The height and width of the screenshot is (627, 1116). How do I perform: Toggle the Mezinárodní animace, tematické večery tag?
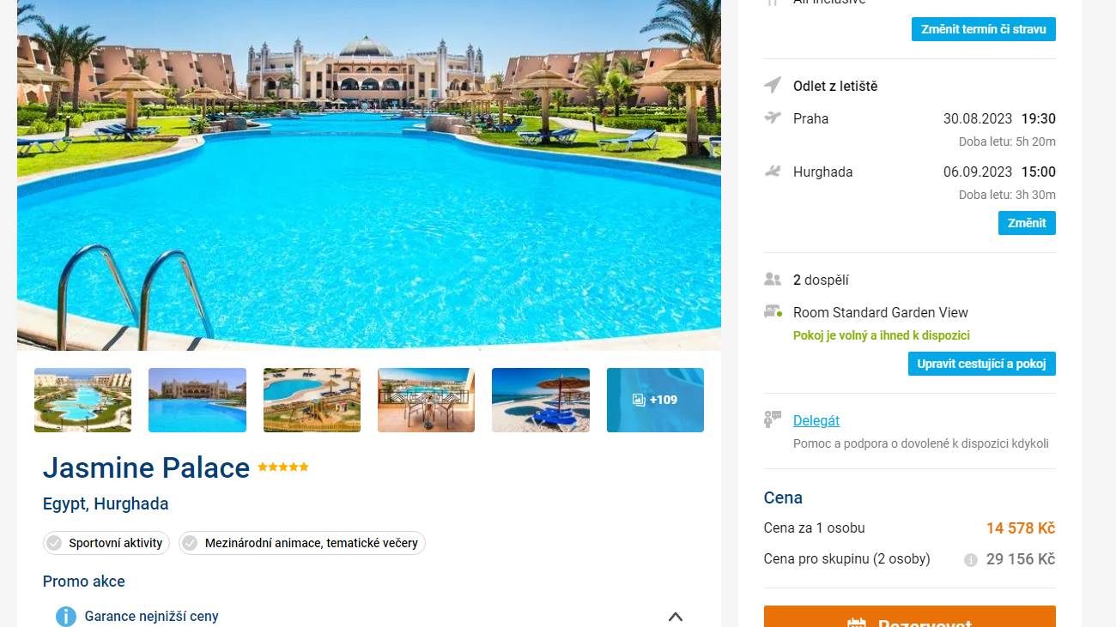click(x=302, y=543)
